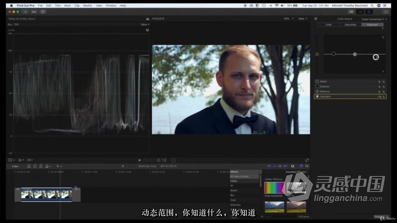The height and width of the screenshot is (223, 397).
Task: Open clip appearance options
Action: click(293, 166)
